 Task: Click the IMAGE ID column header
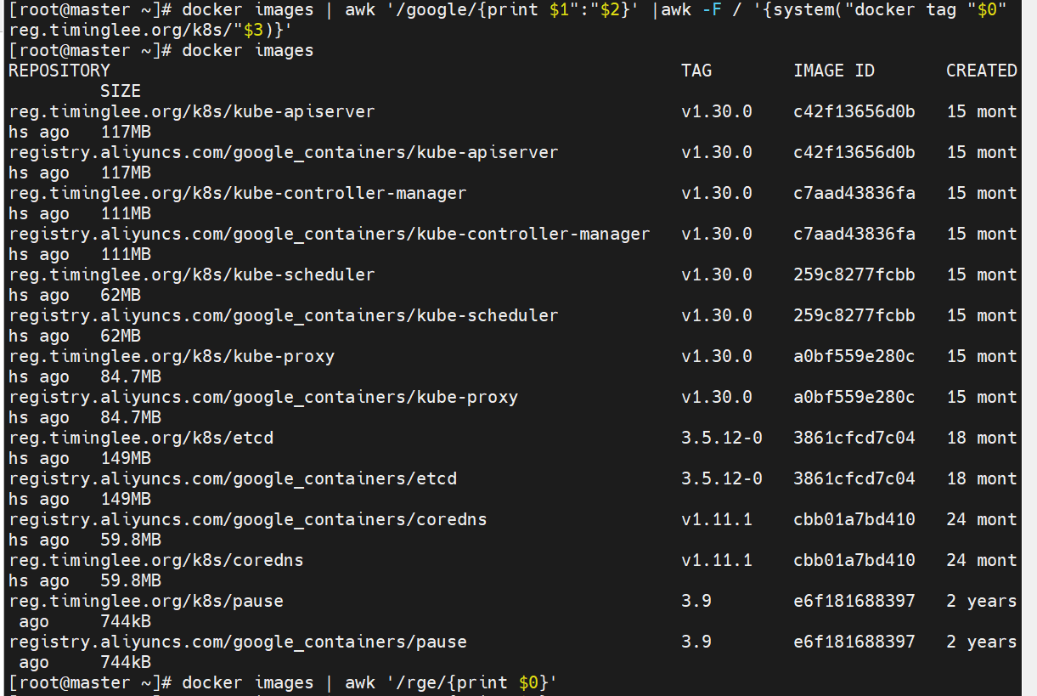[834, 71]
